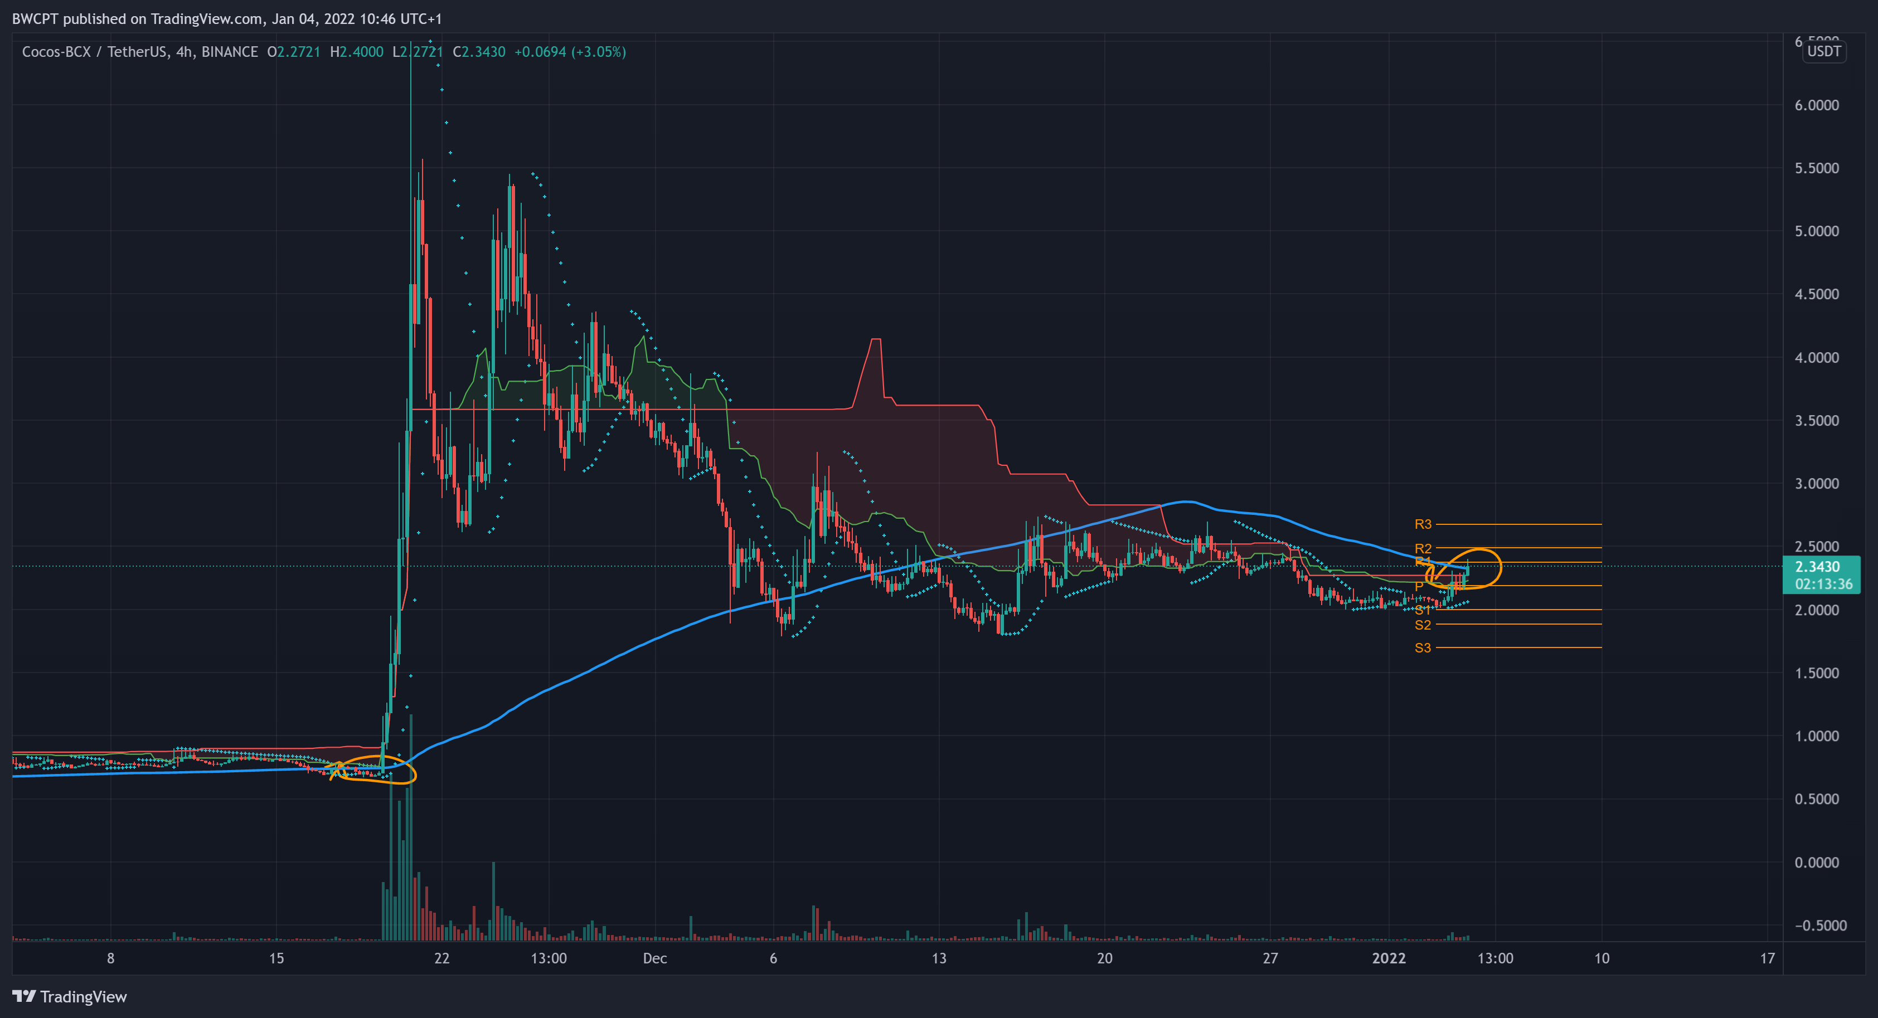
Task: Click the Dec date axis label
Action: coord(654,958)
